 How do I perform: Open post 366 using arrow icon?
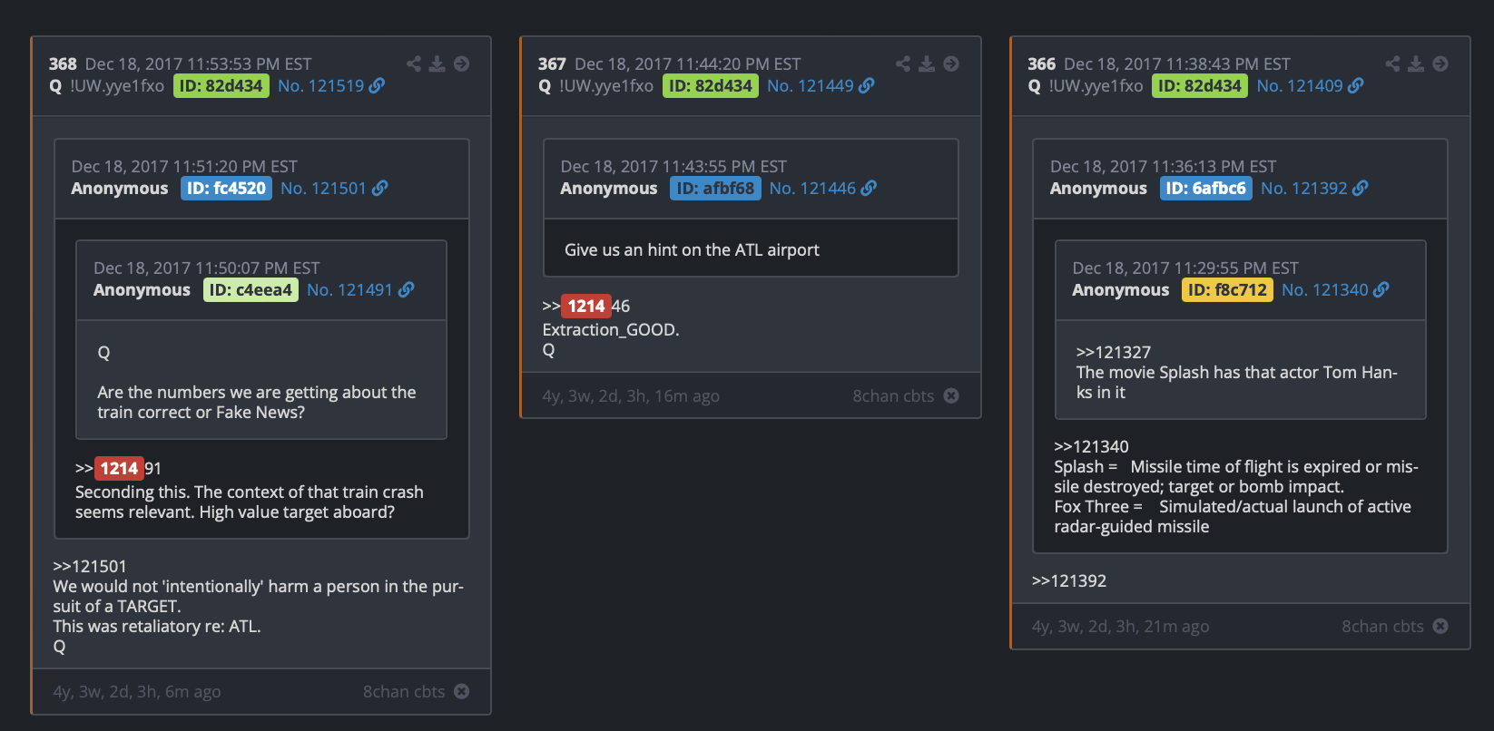click(1440, 63)
